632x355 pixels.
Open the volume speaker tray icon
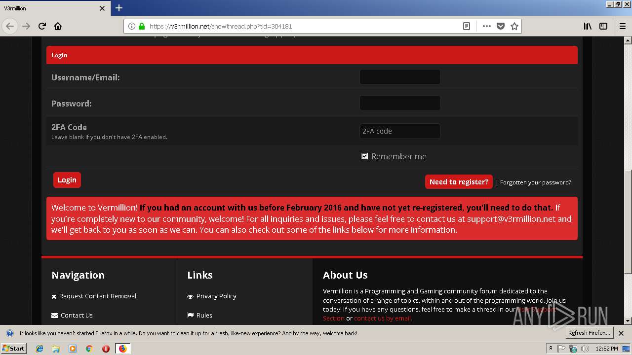tap(585, 349)
